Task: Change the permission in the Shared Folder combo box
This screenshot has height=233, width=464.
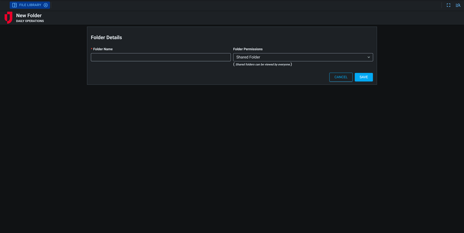Action: 303,57
